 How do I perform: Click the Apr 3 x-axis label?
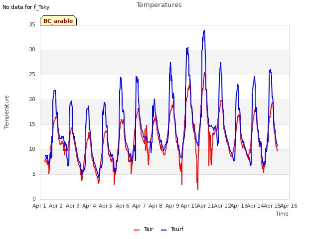click(73, 206)
